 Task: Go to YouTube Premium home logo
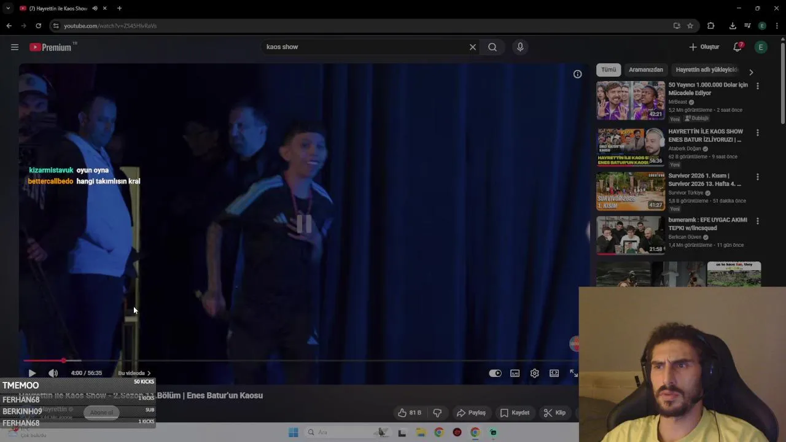tap(52, 47)
